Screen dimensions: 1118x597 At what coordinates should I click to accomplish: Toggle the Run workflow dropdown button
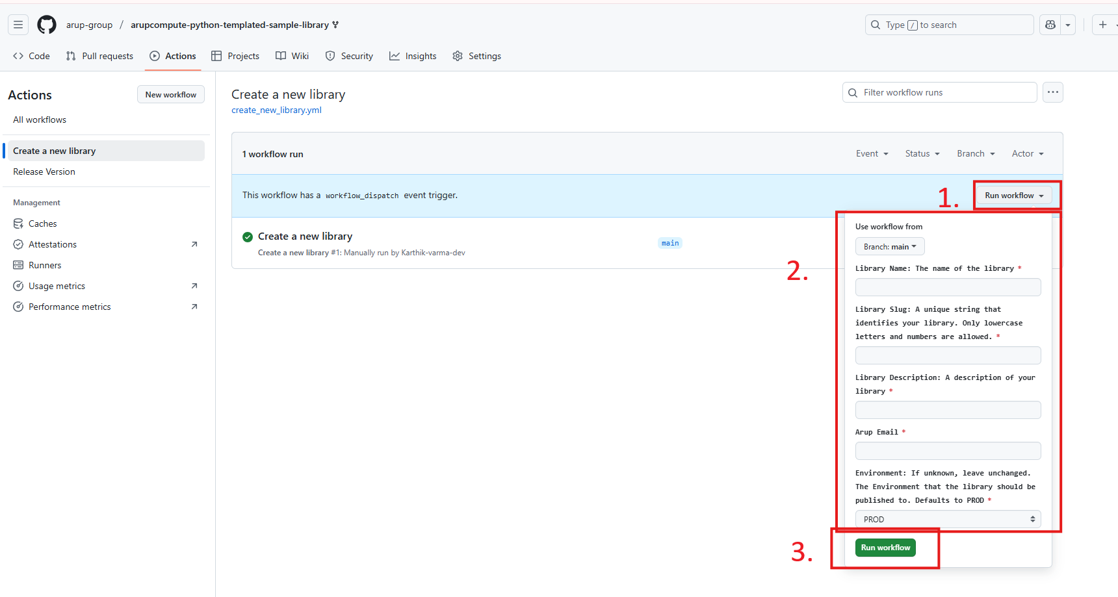tap(1014, 196)
